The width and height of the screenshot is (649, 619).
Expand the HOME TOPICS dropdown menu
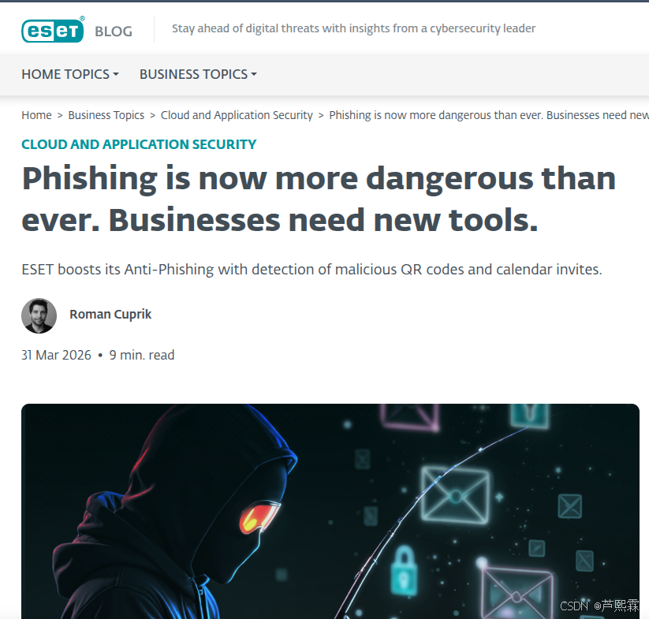(x=70, y=74)
